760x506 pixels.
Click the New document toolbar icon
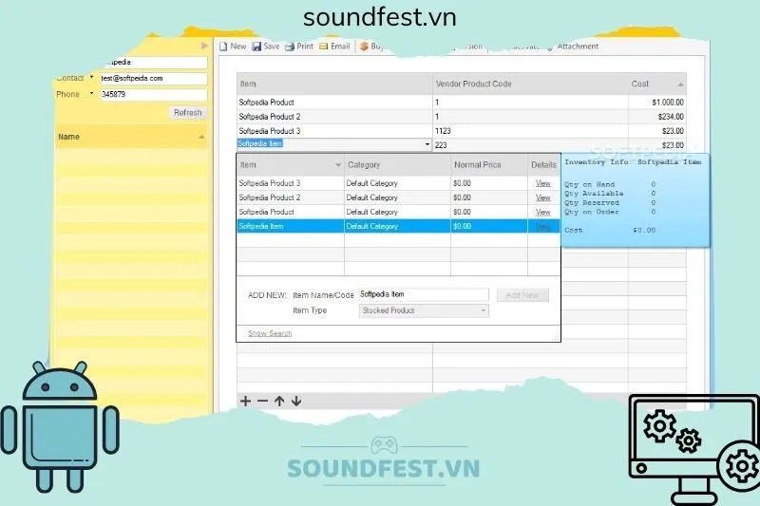point(222,46)
